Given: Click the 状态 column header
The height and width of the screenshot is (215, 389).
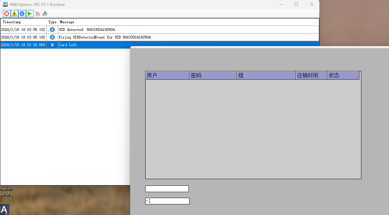Looking at the screenshot, I should 343,76.
